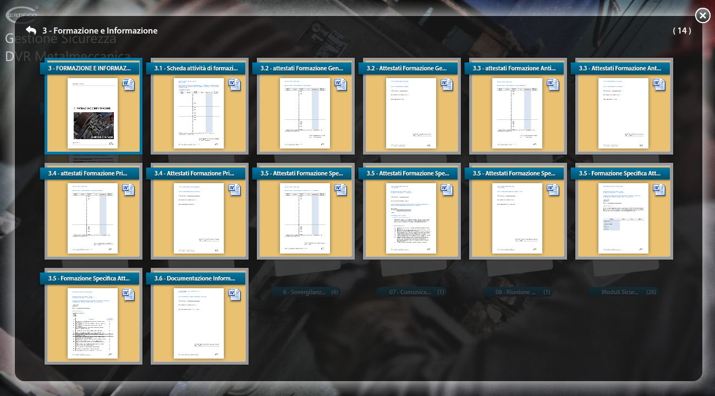This screenshot has height=396, width=715.
Task: Open 3.3 attestati Formazione Anti table document preview
Action: point(517,113)
